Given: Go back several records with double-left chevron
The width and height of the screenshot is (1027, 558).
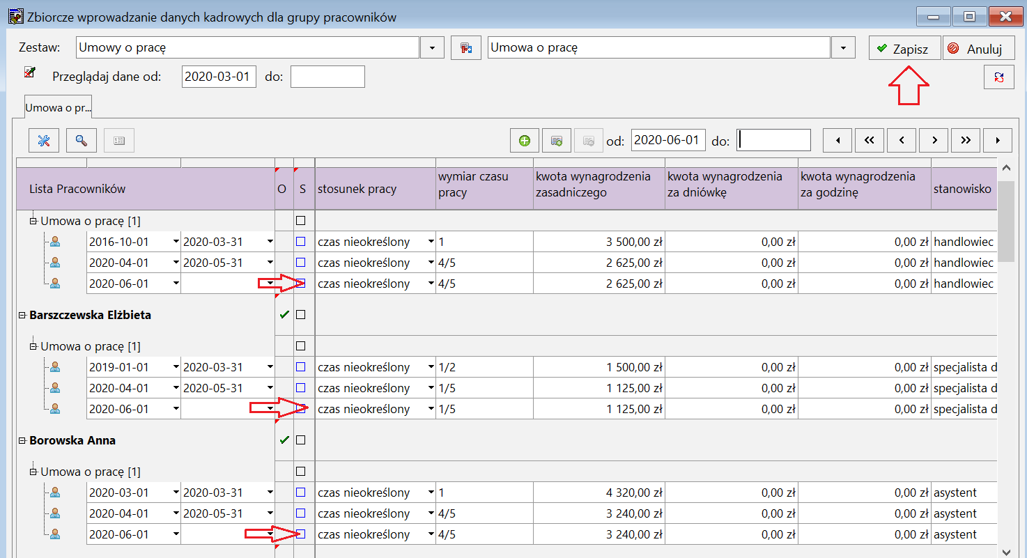Looking at the screenshot, I should pyautogui.click(x=870, y=140).
